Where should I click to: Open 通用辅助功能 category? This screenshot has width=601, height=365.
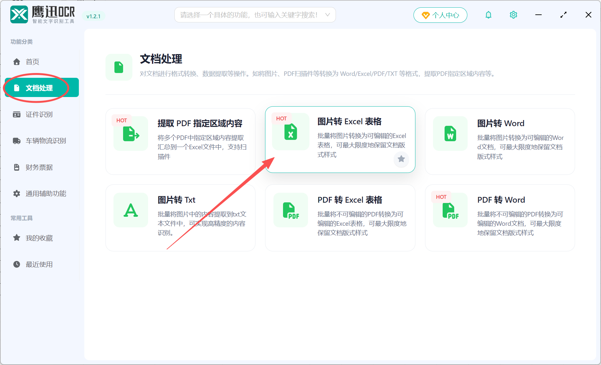(x=42, y=194)
